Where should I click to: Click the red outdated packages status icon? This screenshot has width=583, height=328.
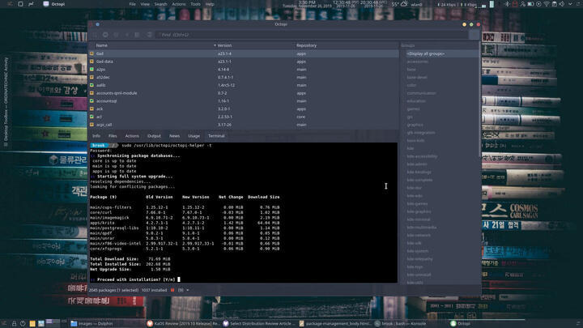click(172, 290)
